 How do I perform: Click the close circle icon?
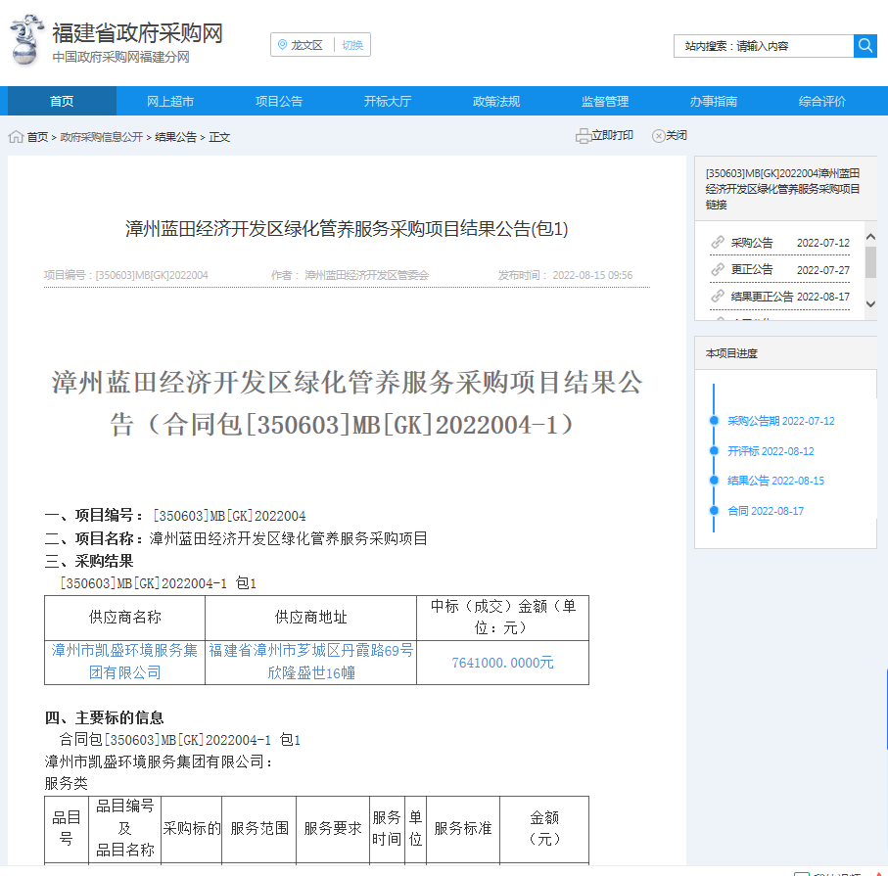pyautogui.click(x=658, y=136)
